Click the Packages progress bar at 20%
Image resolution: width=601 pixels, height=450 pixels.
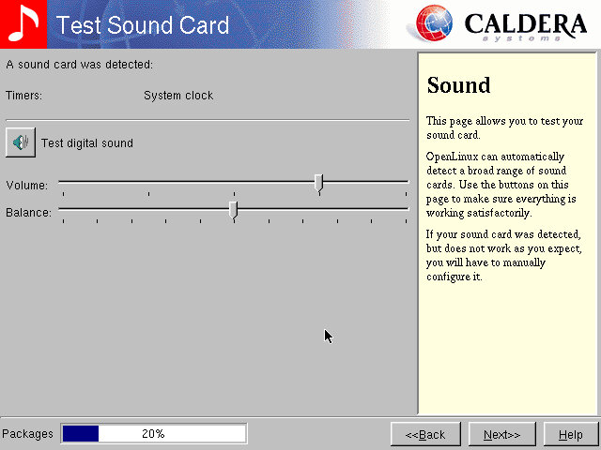pyautogui.click(x=153, y=434)
